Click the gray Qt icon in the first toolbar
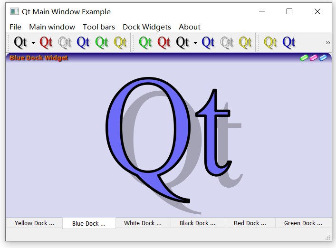Screen dimensions: 336x248 (x=65, y=42)
